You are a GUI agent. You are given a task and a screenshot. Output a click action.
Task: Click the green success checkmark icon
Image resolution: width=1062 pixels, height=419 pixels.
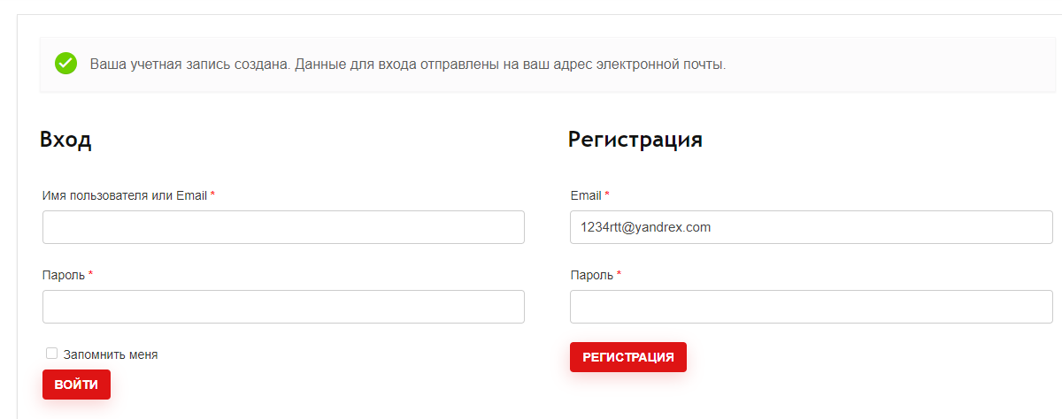65,64
